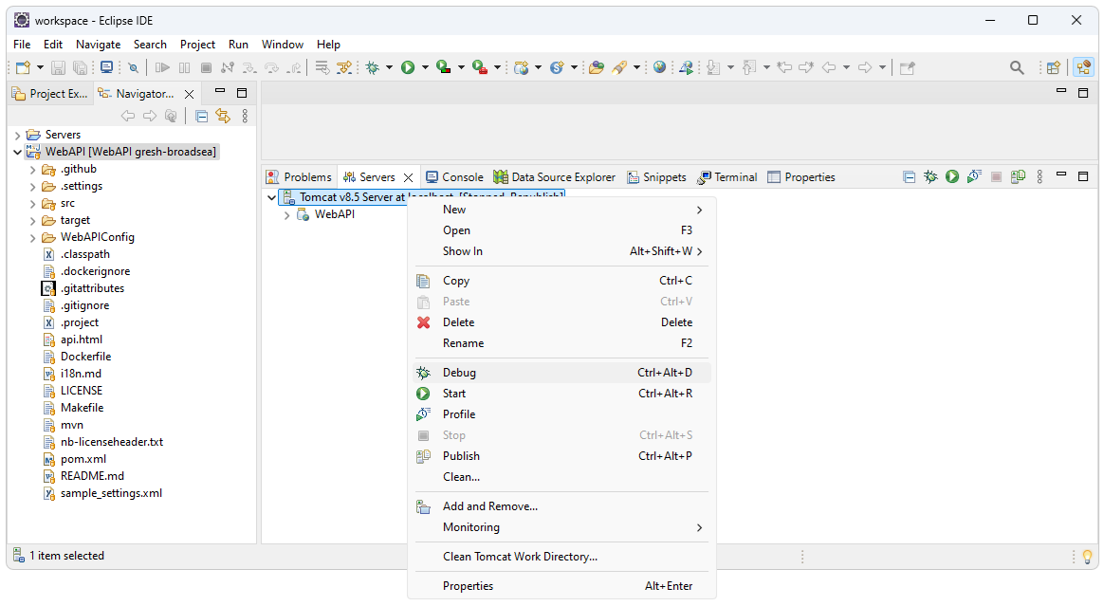Open the Monitoring submenu
Viewport: 1103px width, 606px height.
[562, 527]
